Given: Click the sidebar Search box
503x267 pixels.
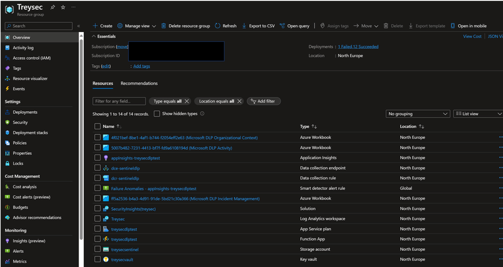Looking at the screenshot, I should [38, 26].
